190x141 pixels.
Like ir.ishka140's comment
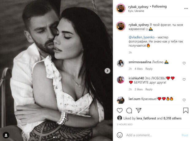tap(184, 79)
